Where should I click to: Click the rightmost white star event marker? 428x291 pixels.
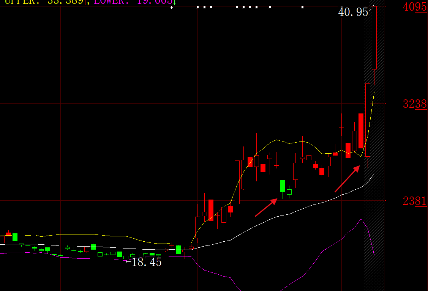(x=302, y=7)
